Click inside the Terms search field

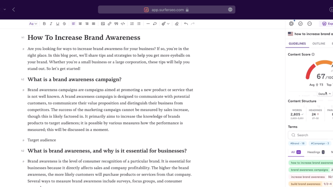pyautogui.click(x=311, y=135)
